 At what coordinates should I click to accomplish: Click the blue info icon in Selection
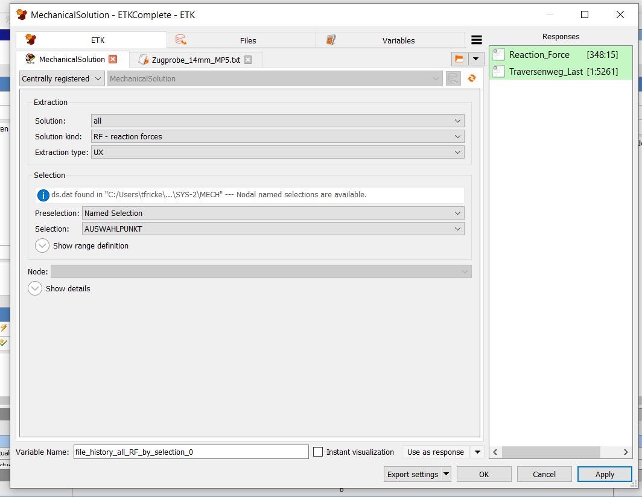pos(43,195)
